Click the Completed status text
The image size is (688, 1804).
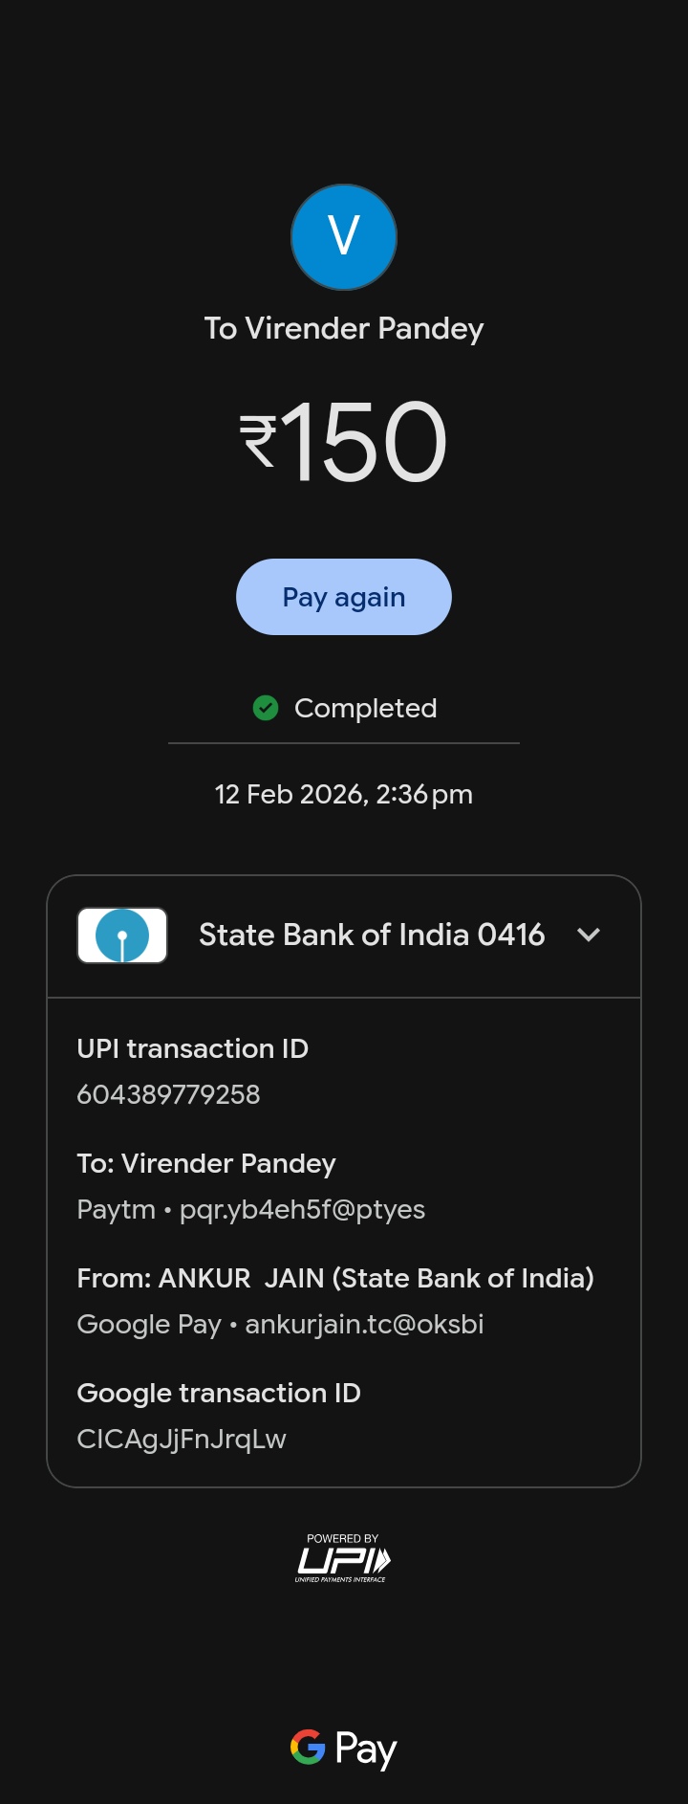point(365,708)
